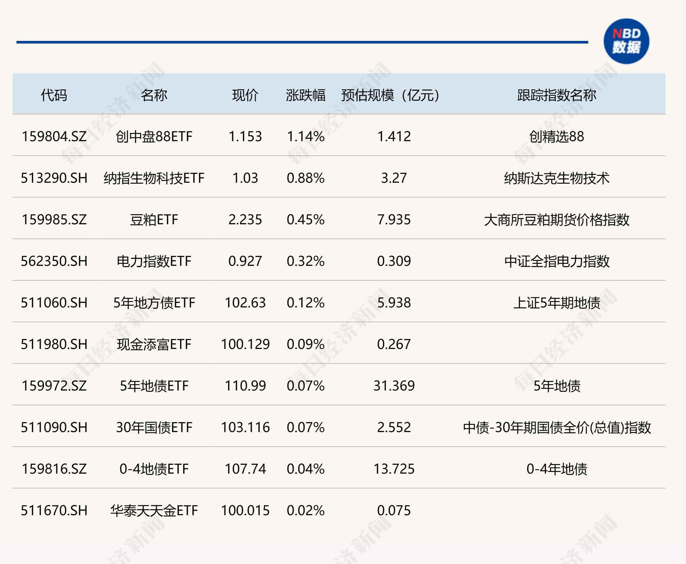Click the 代码 column header

(54, 95)
